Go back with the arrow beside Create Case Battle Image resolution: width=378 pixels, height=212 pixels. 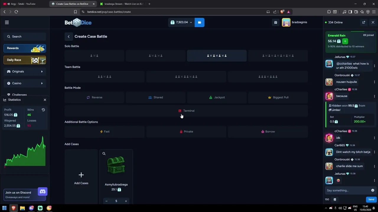click(69, 37)
